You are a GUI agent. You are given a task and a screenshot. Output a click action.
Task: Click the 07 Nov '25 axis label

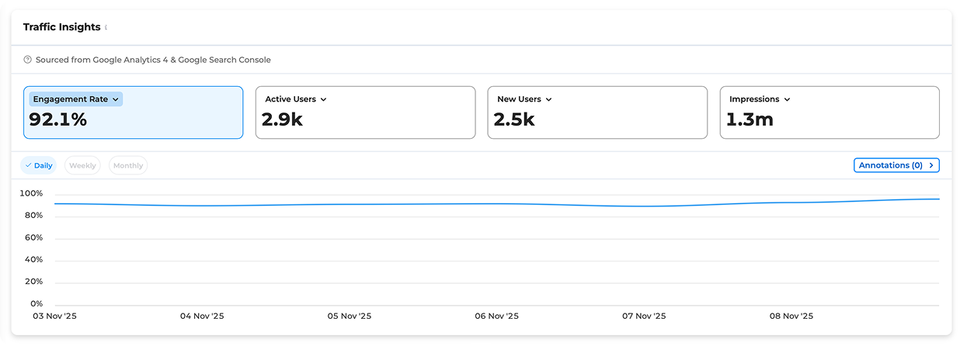pyautogui.click(x=644, y=317)
